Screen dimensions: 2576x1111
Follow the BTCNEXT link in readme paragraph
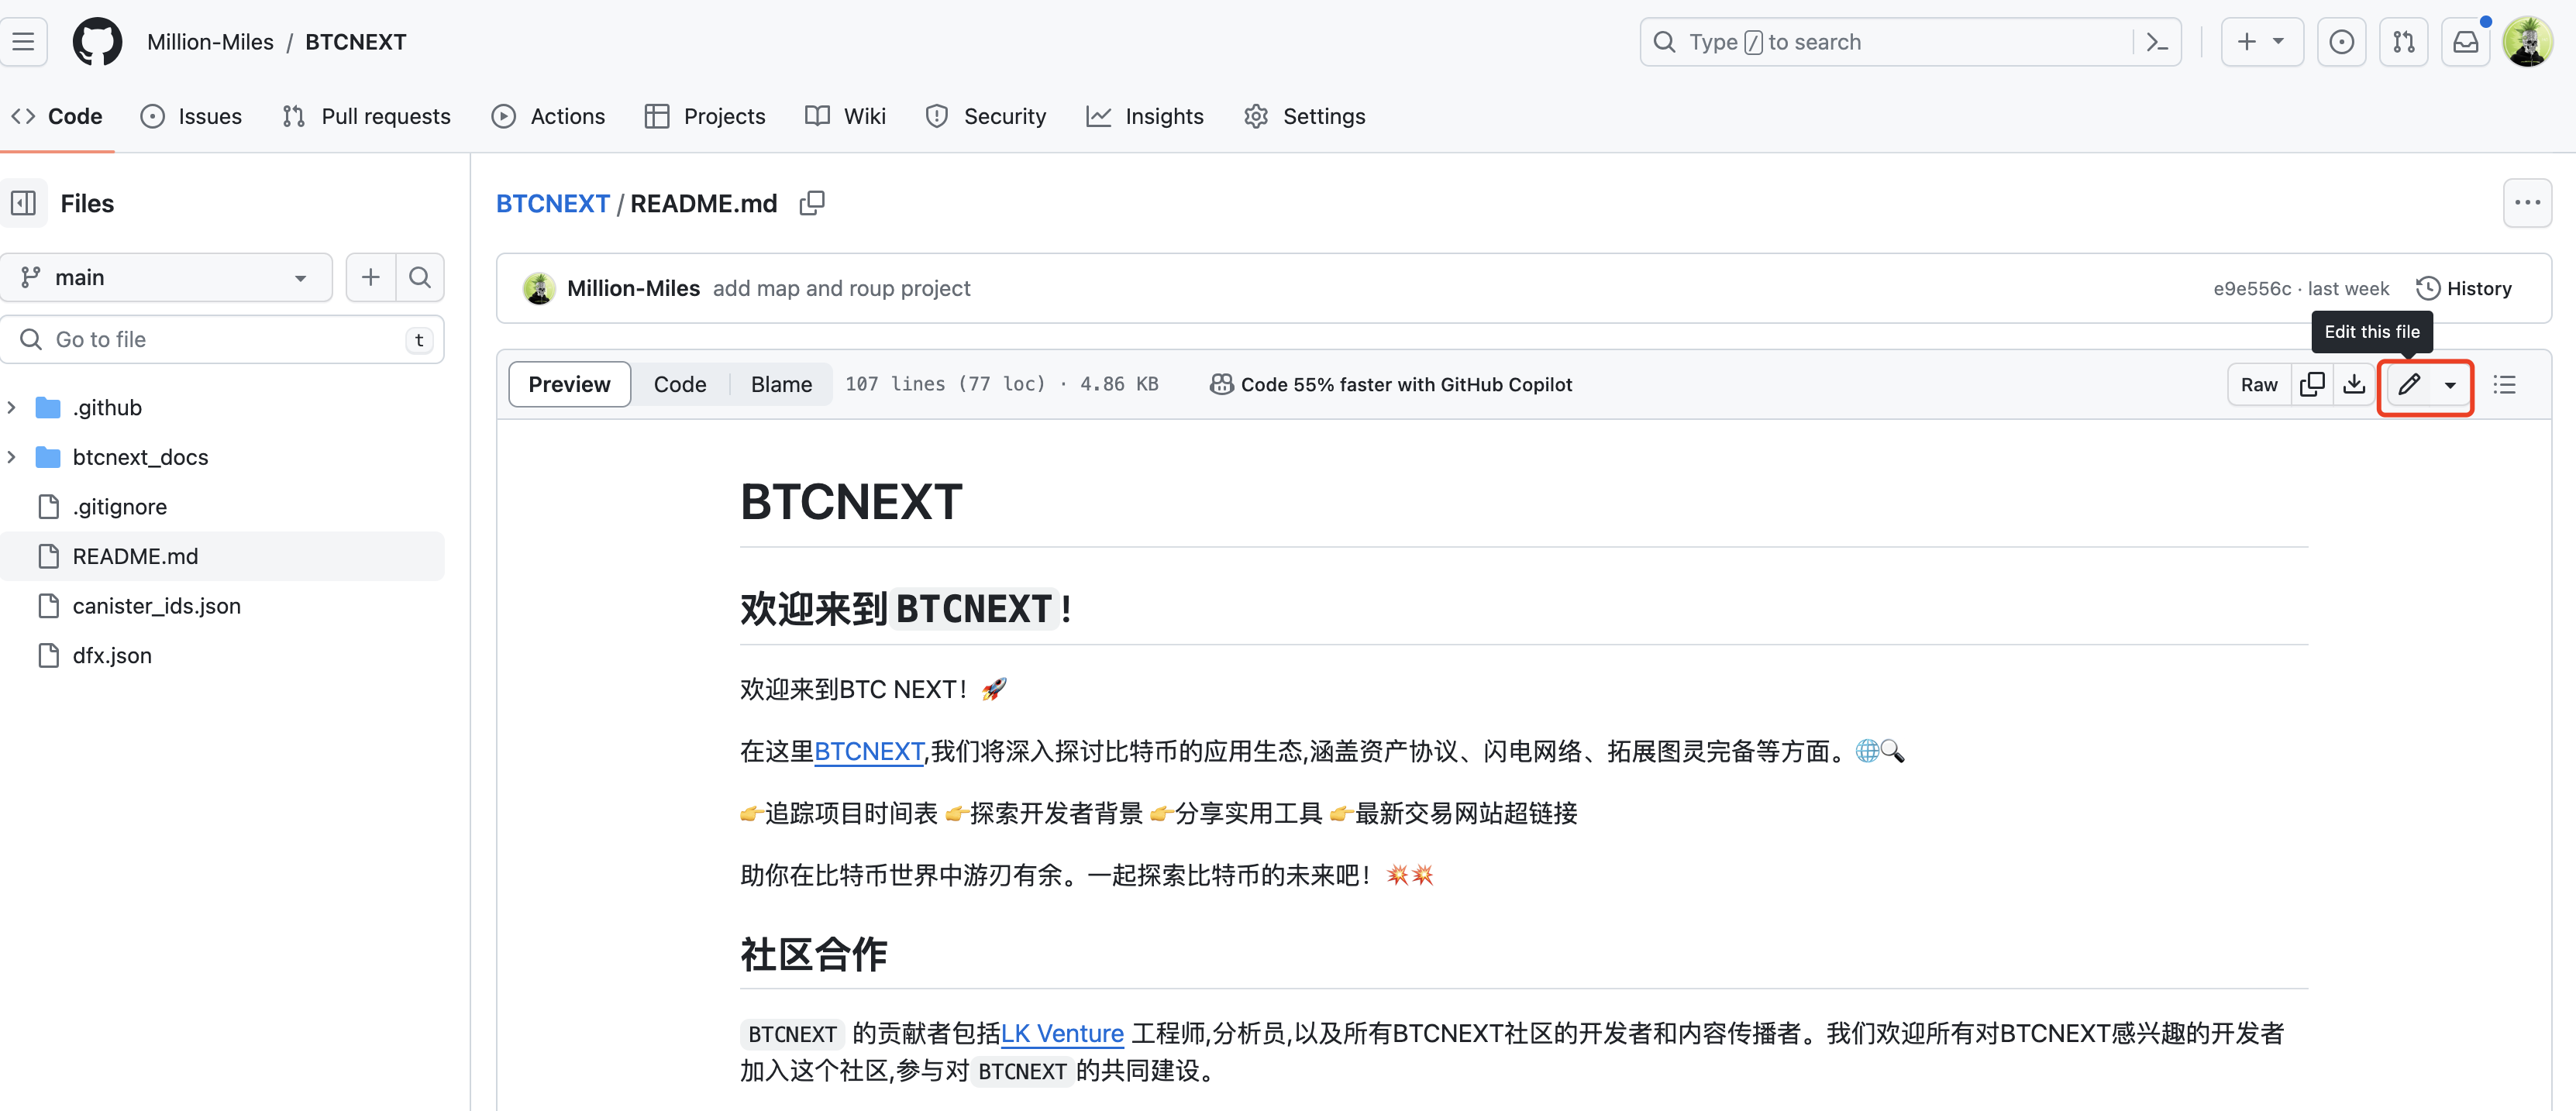tap(868, 751)
